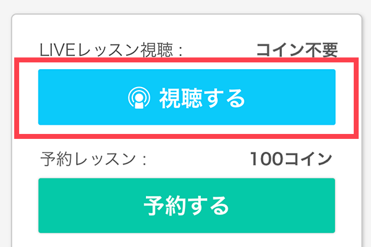Click the 視聴 characters on the blue button
The image size is (371, 247).
[x=181, y=98]
